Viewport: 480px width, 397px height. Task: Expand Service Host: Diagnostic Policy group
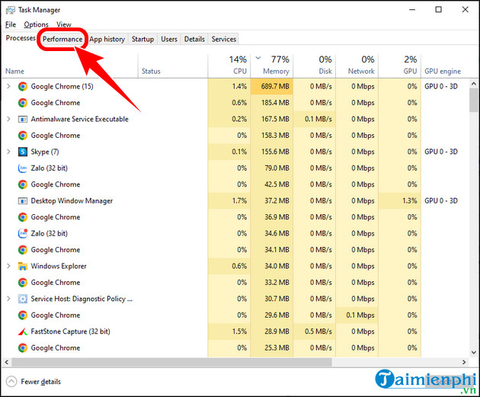coord(8,299)
